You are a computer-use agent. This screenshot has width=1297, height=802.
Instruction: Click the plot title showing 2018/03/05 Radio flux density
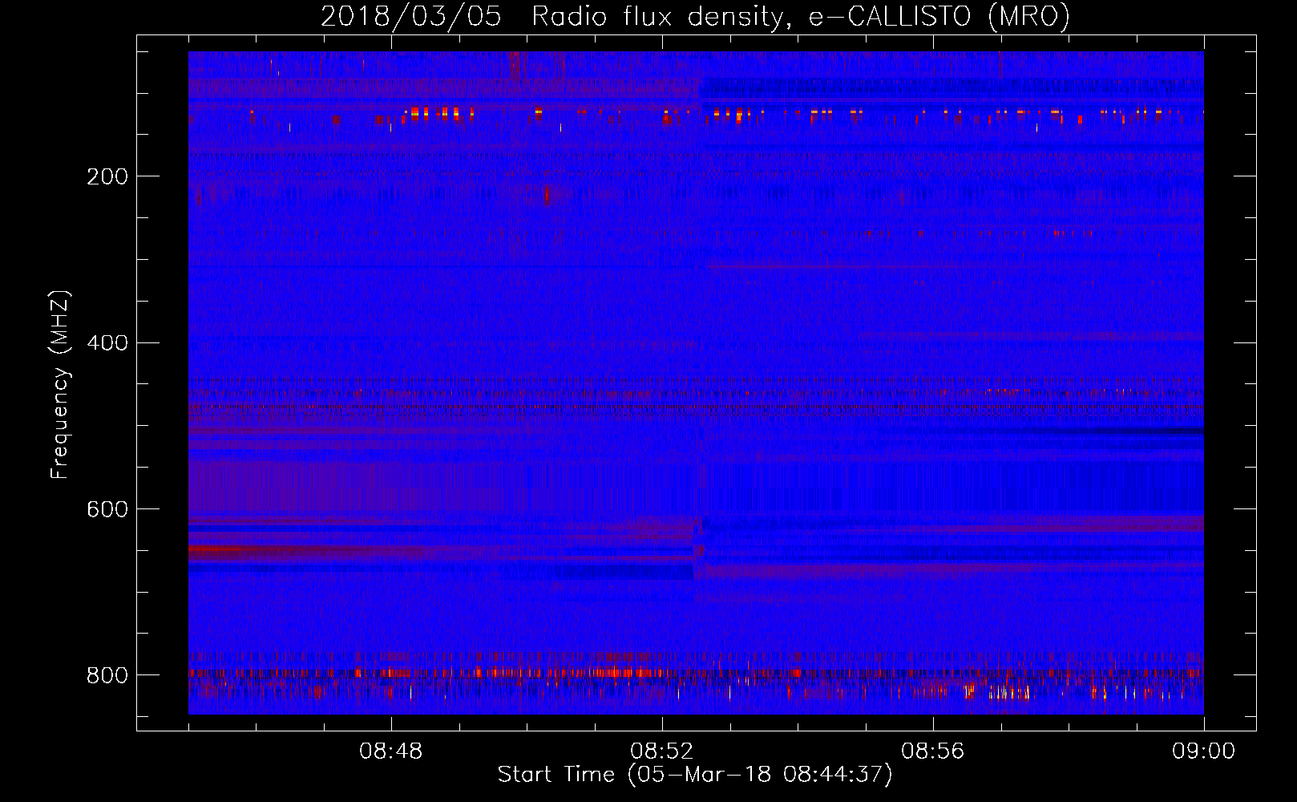point(695,16)
